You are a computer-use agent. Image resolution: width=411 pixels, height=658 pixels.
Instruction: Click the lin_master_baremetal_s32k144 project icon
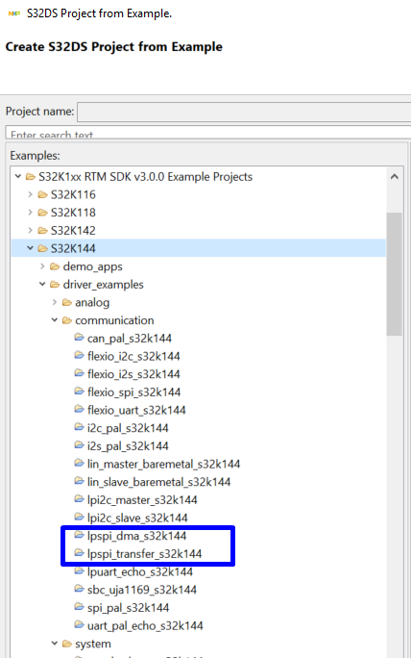coord(79,464)
